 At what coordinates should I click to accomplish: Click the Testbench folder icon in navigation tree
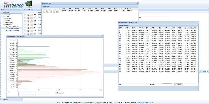3,15
